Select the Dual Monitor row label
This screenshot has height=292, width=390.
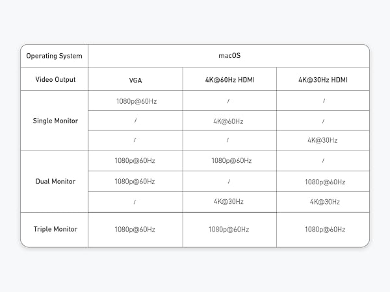pos(54,181)
